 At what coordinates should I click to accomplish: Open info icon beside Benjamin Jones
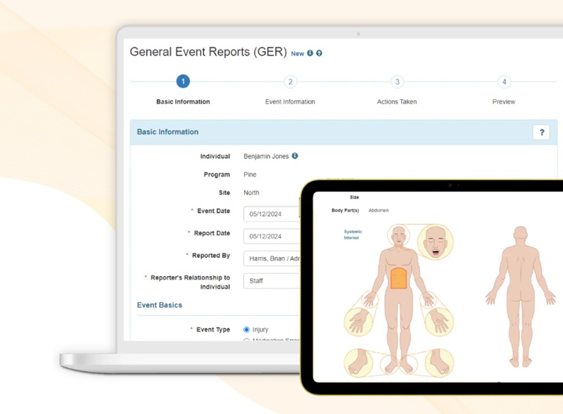295,156
